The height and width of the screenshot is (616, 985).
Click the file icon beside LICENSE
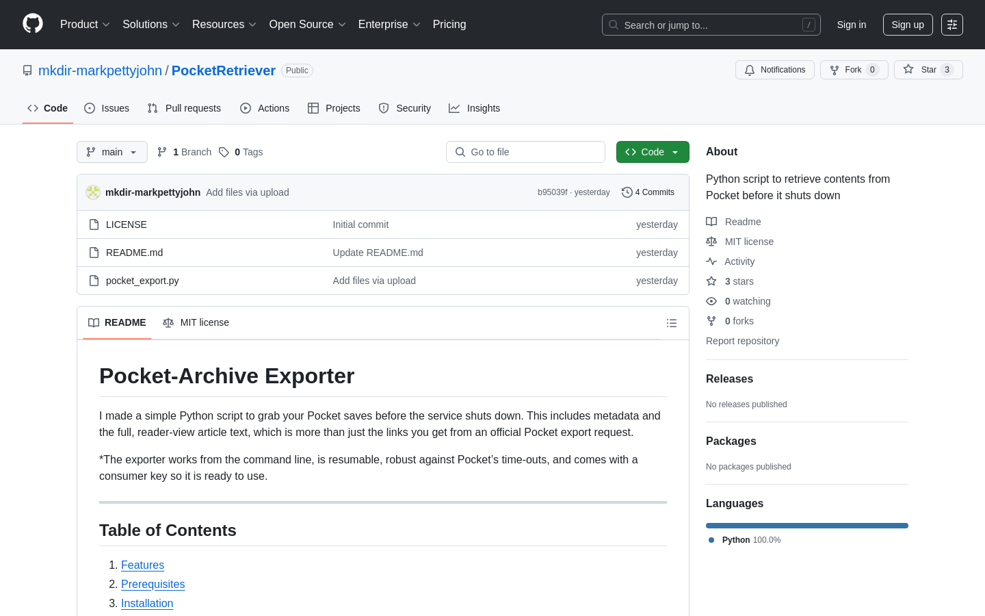click(94, 224)
